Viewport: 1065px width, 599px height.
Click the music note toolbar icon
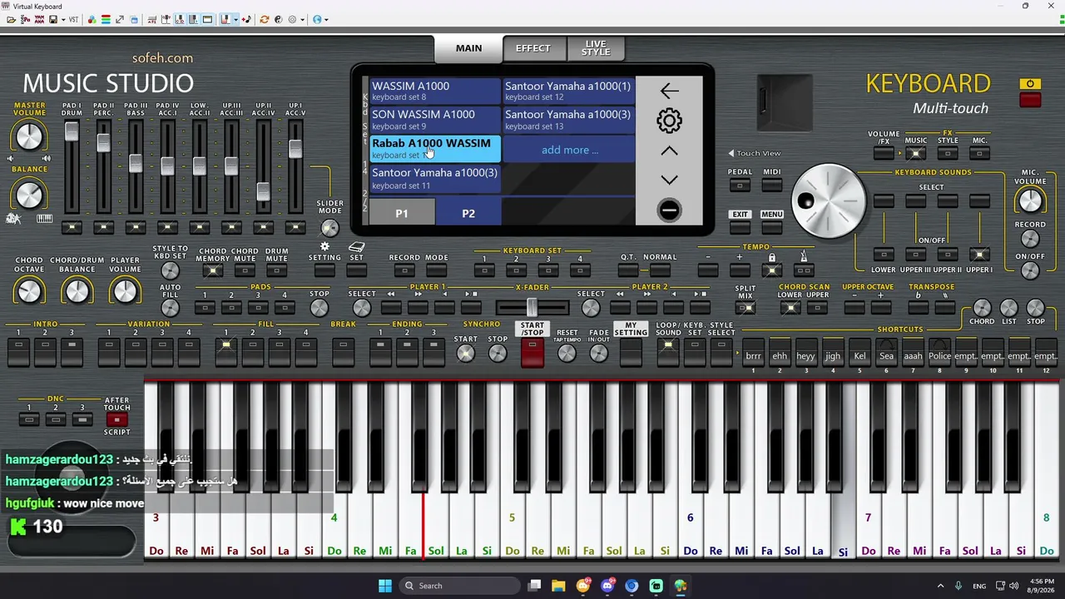(247, 19)
